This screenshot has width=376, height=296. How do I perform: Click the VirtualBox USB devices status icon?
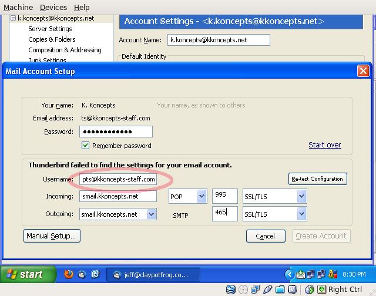pyautogui.click(x=268, y=290)
